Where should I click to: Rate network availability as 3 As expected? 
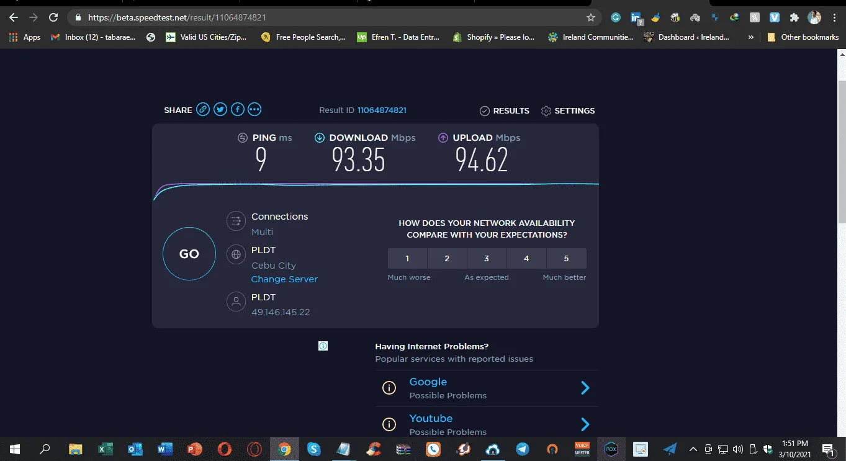point(487,258)
